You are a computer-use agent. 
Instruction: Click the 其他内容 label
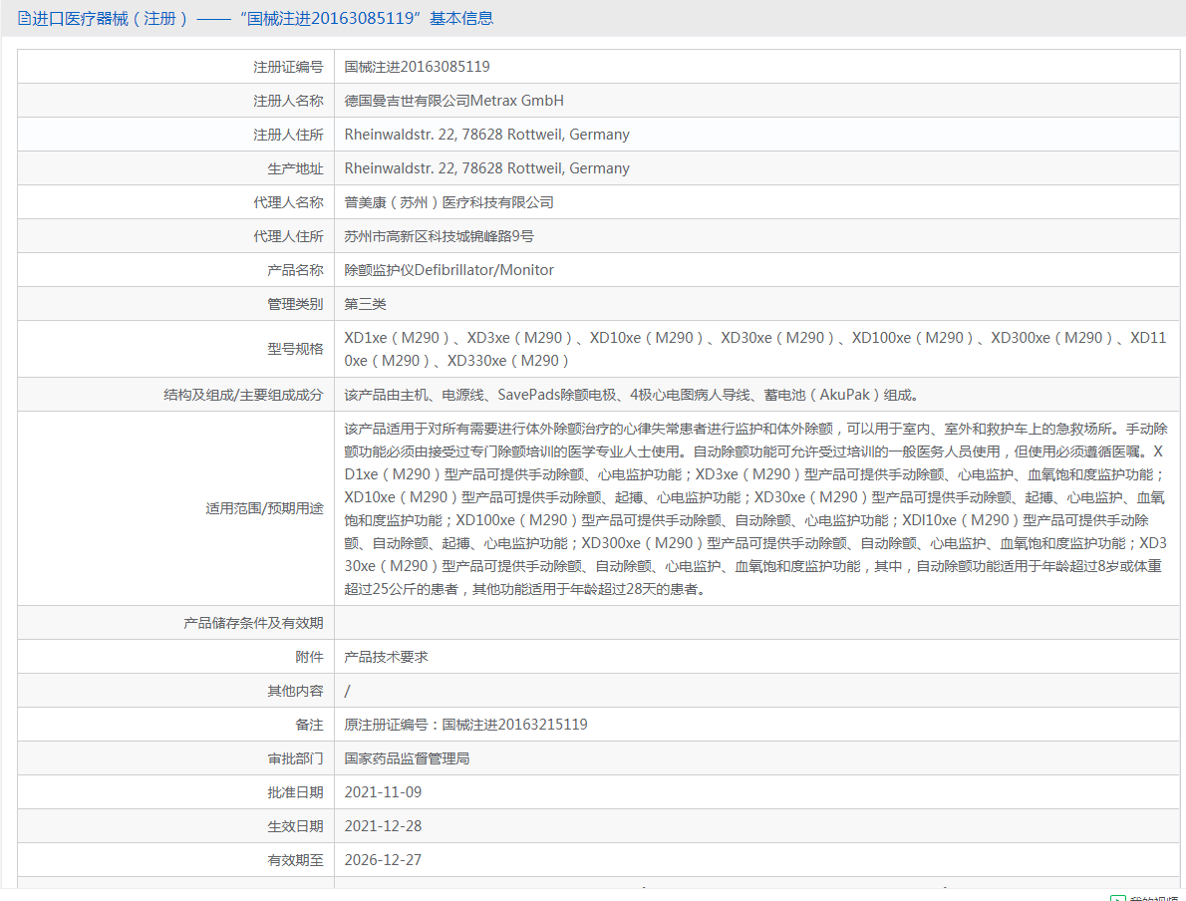pos(295,691)
